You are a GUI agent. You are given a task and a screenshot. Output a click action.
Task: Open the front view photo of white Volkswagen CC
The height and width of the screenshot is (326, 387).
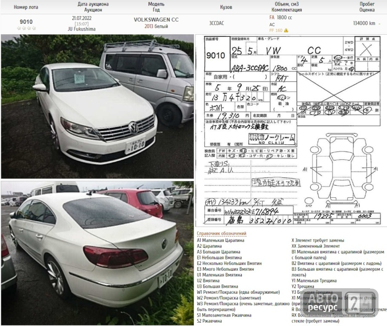click(x=97, y=107)
